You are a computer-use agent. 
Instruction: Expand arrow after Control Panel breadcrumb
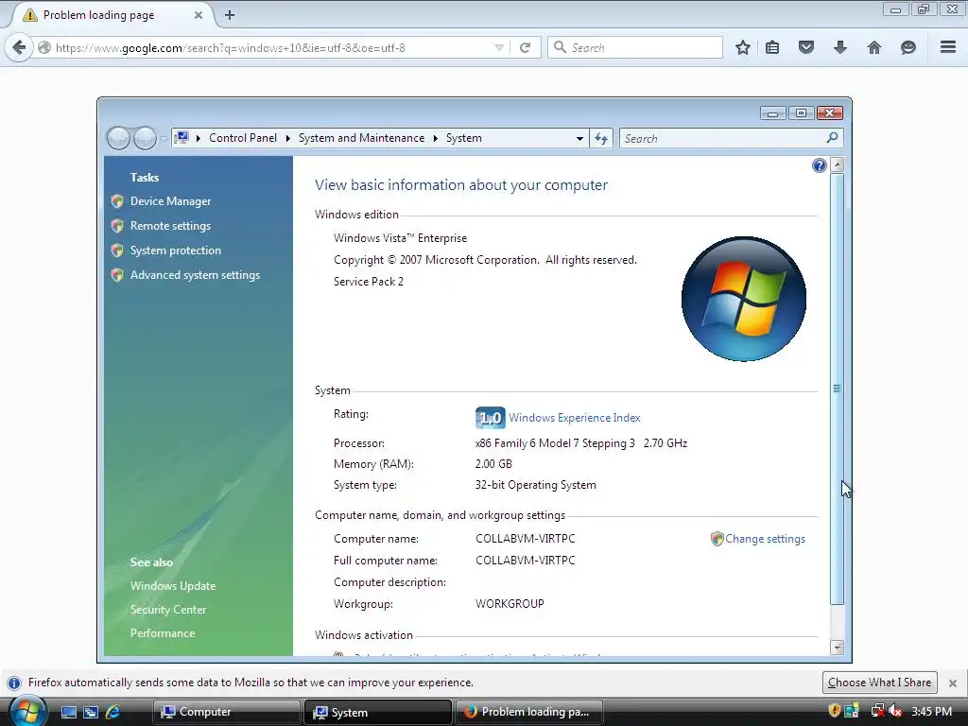point(287,138)
